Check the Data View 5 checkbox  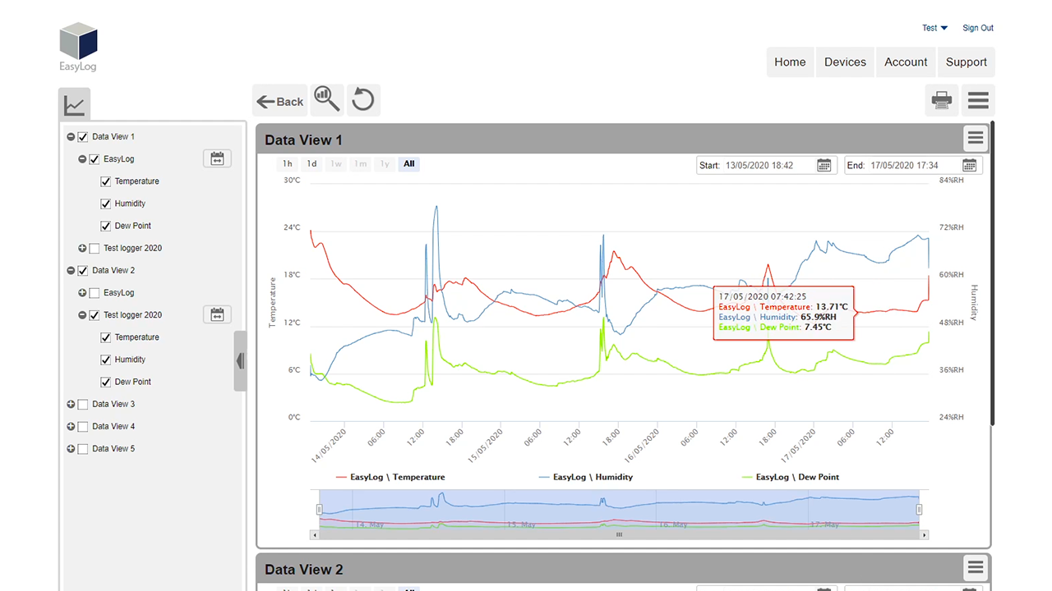pos(83,448)
